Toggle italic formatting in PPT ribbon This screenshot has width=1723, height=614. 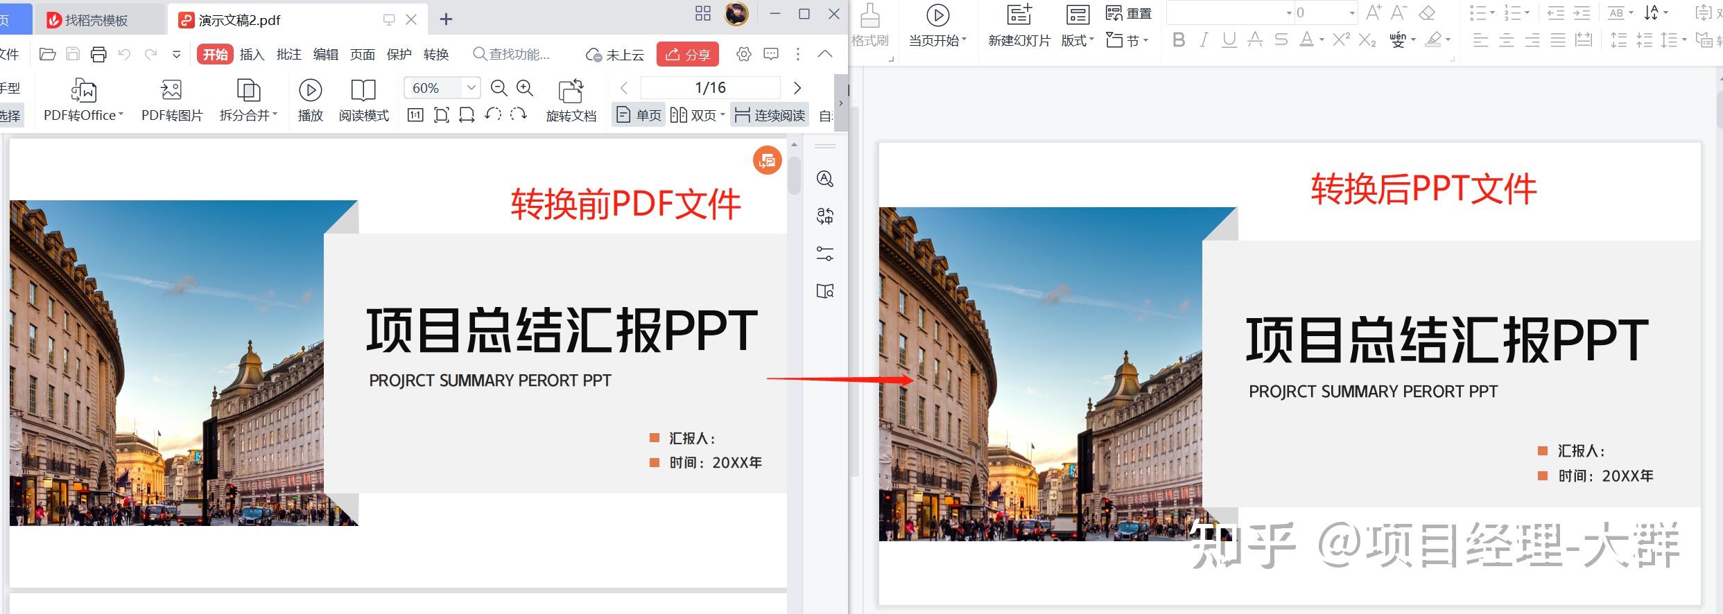(x=1204, y=40)
